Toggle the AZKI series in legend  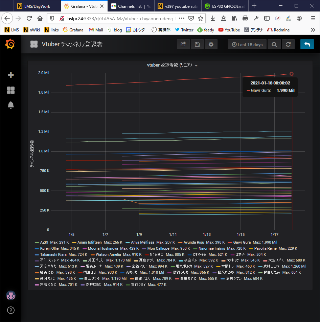click(x=44, y=242)
